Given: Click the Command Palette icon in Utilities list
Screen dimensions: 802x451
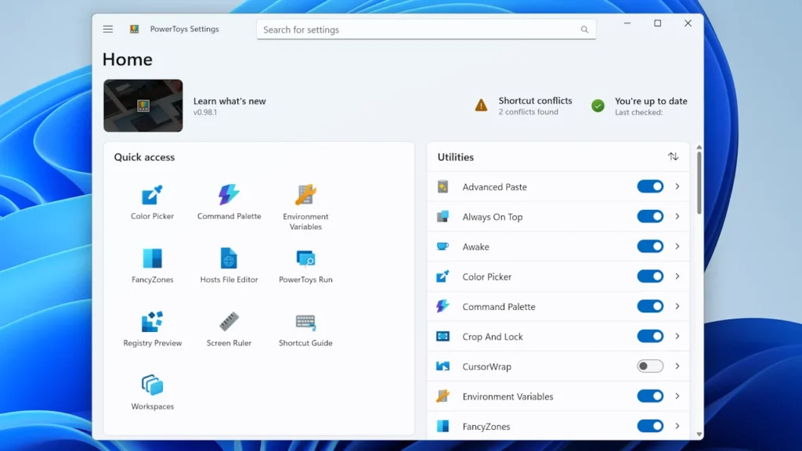Looking at the screenshot, I should [x=443, y=306].
